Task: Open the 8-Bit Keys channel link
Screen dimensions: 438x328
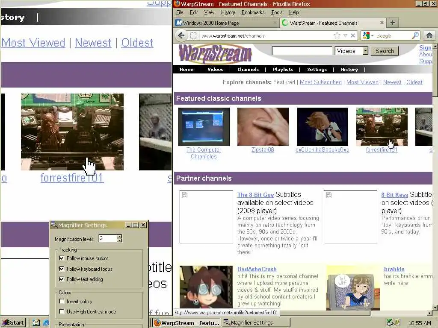Action: [x=394, y=195]
